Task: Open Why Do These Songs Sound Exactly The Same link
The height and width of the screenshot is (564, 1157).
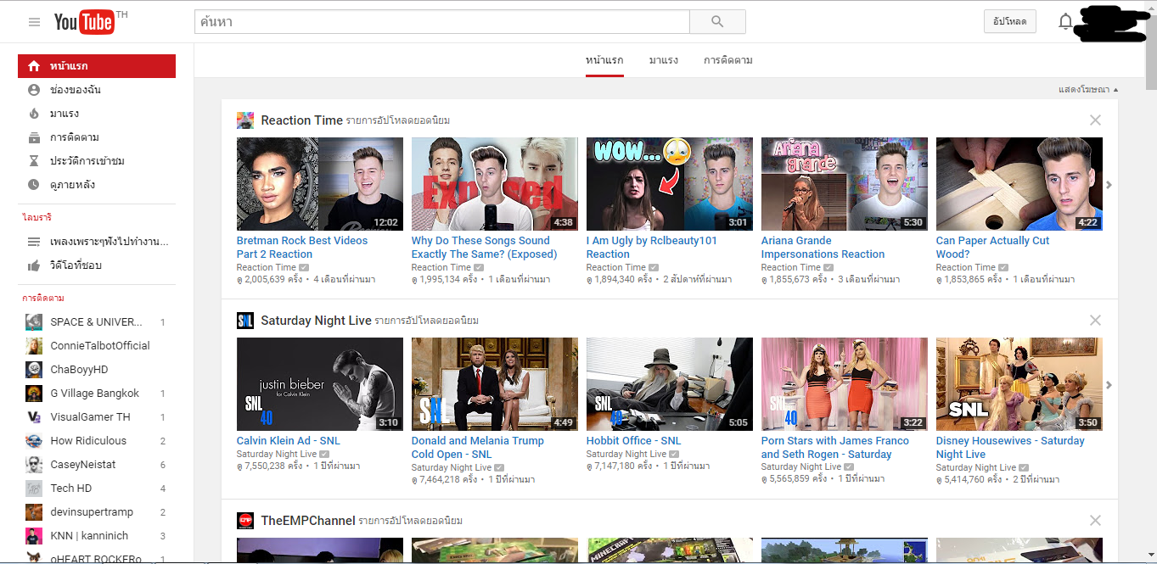Action: coord(484,248)
